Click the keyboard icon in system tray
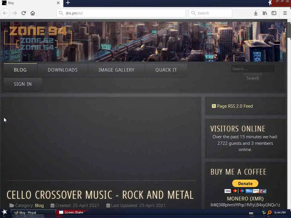The image size is (291, 218). tap(251, 213)
